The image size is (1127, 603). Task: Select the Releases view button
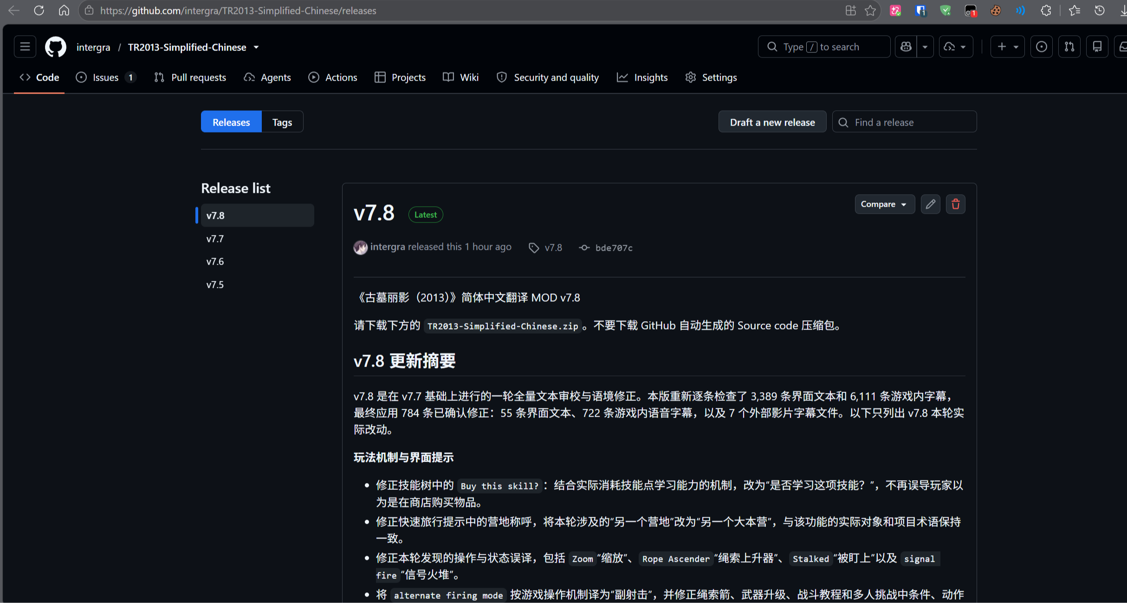click(x=231, y=122)
